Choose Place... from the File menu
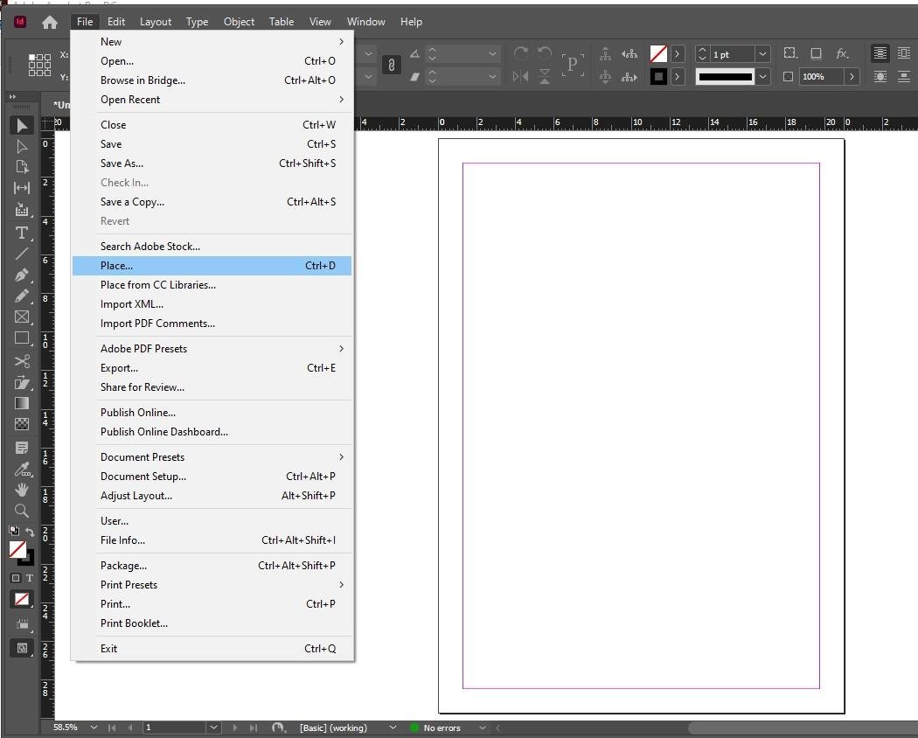Image resolution: width=918 pixels, height=738 pixels. pyautogui.click(x=117, y=266)
